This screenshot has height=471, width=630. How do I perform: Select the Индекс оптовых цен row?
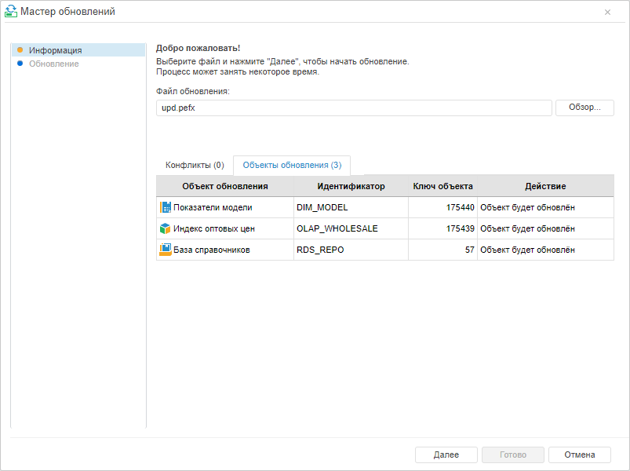pos(385,228)
